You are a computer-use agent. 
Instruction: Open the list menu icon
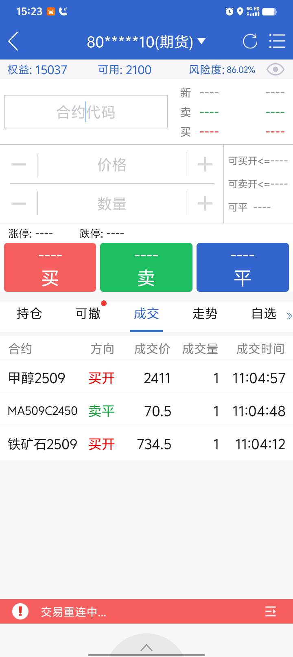click(277, 42)
